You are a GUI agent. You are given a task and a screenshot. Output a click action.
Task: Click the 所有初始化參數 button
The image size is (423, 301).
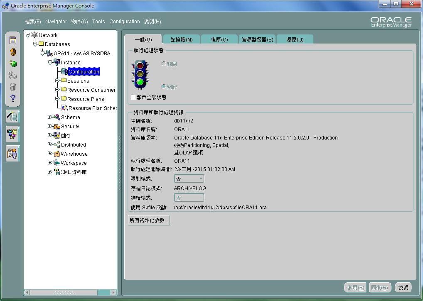pyautogui.click(x=149, y=220)
